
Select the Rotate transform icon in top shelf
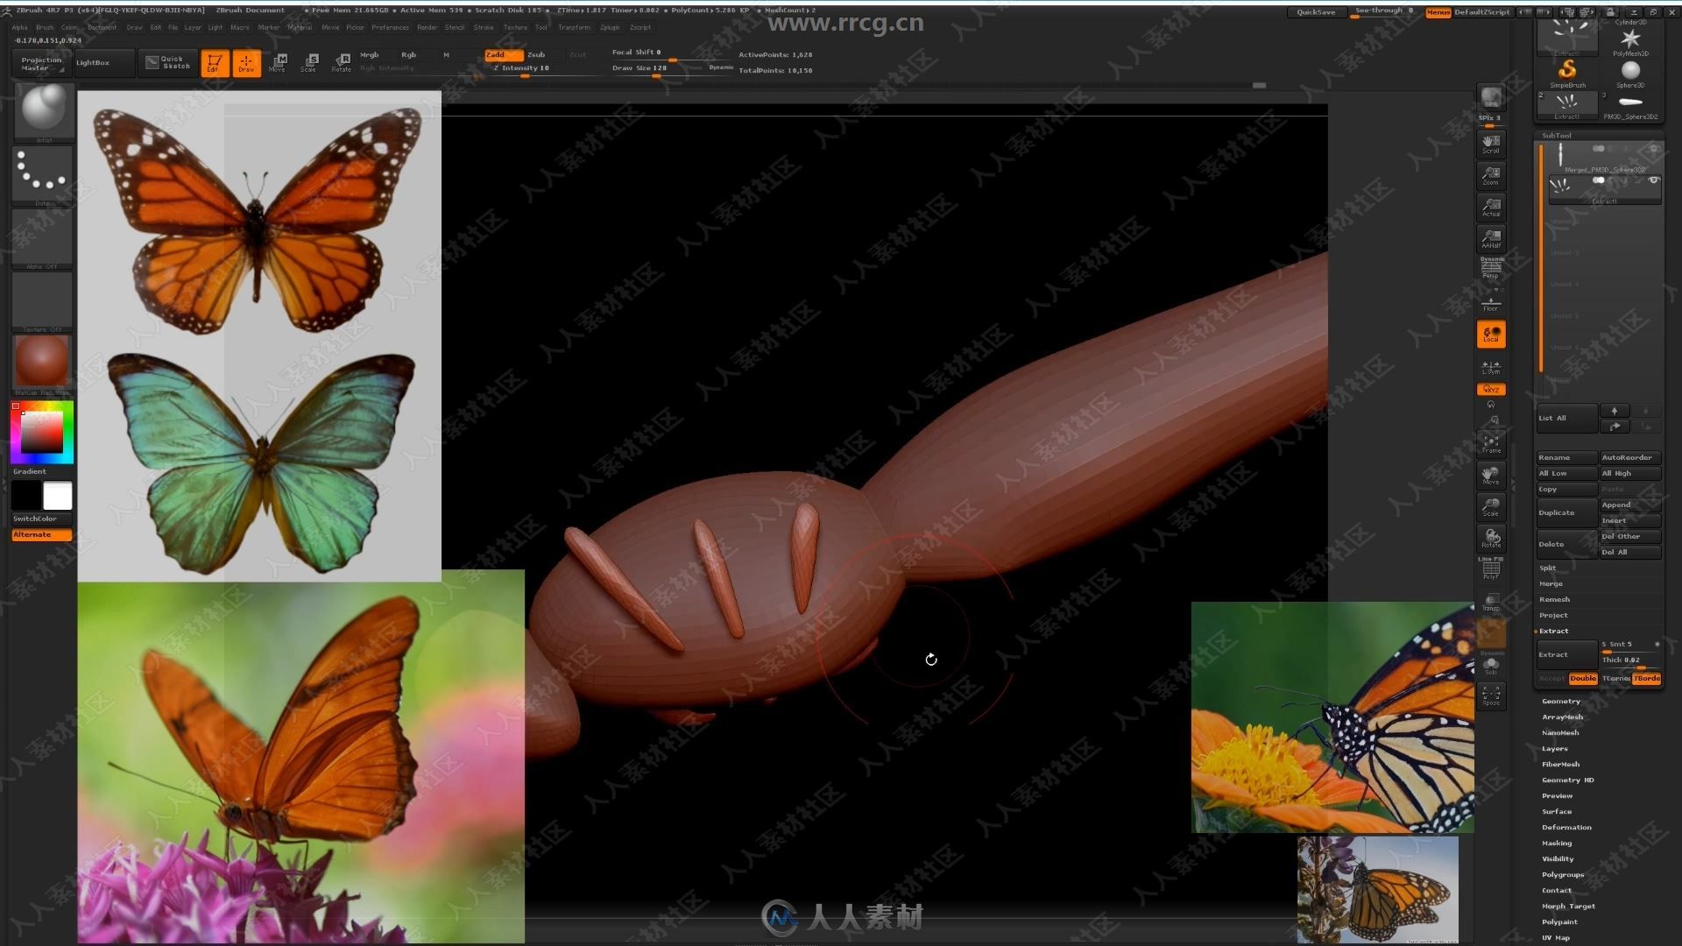[341, 63]
